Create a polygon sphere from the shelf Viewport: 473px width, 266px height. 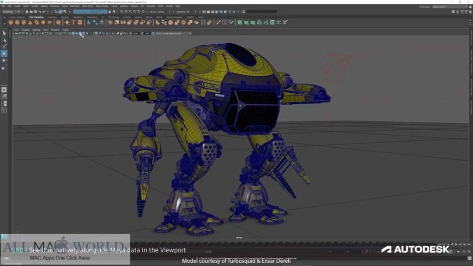tap(10, 22)
